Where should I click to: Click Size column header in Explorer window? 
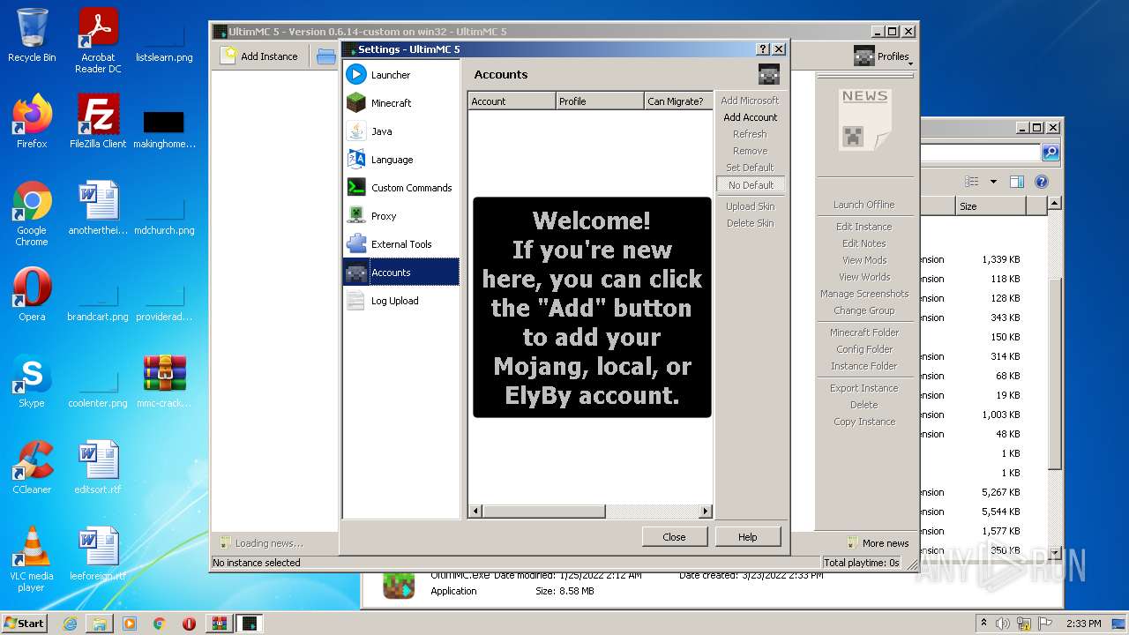[991, 206]
